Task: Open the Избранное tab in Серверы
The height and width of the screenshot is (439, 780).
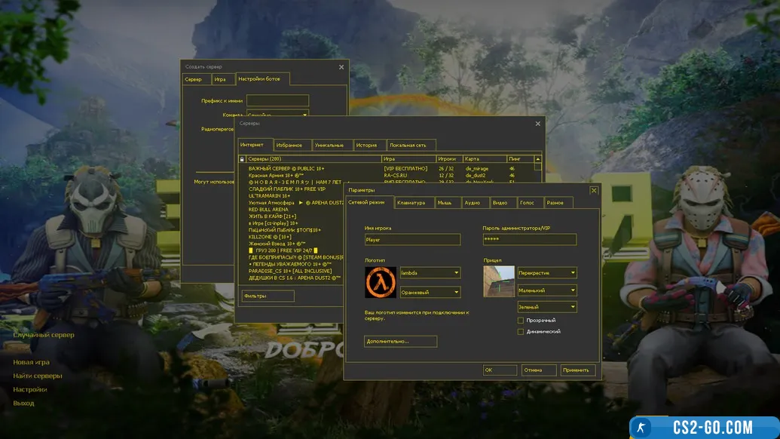Action: 289,145
